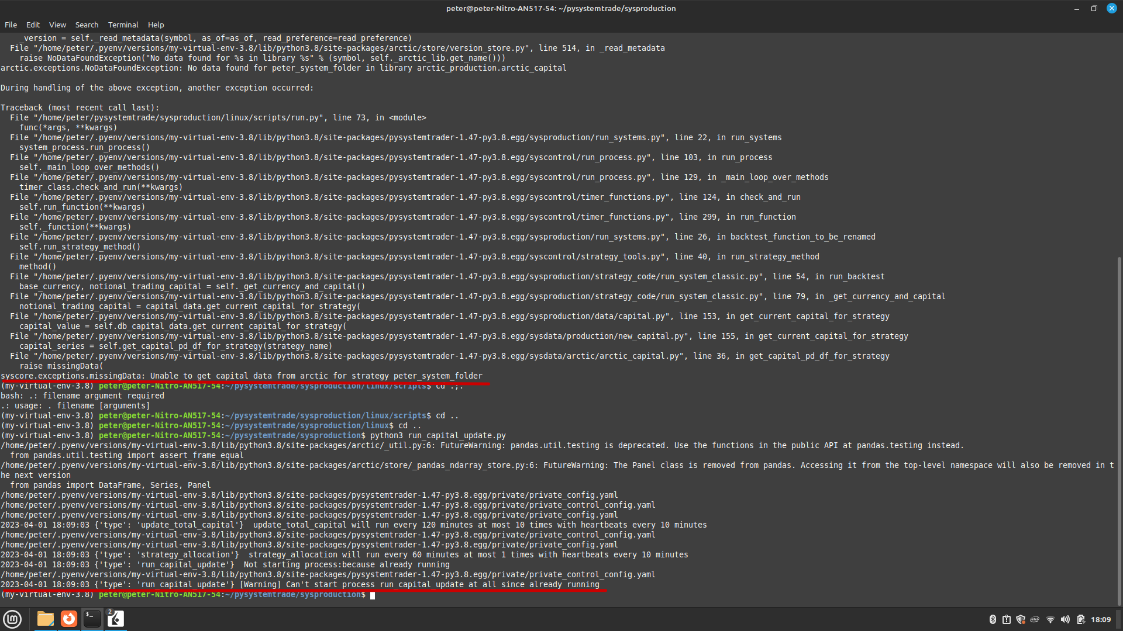
Task: Open the calendar from the 18:09 clock
Action: (x=1101, y=619)
